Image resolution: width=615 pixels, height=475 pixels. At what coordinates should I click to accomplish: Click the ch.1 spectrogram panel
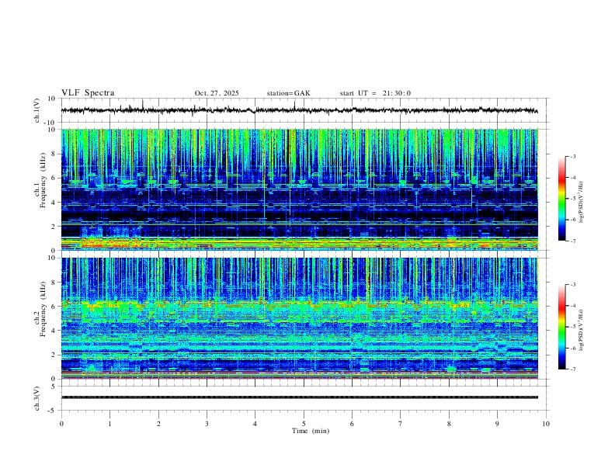(x=299, y=189)
